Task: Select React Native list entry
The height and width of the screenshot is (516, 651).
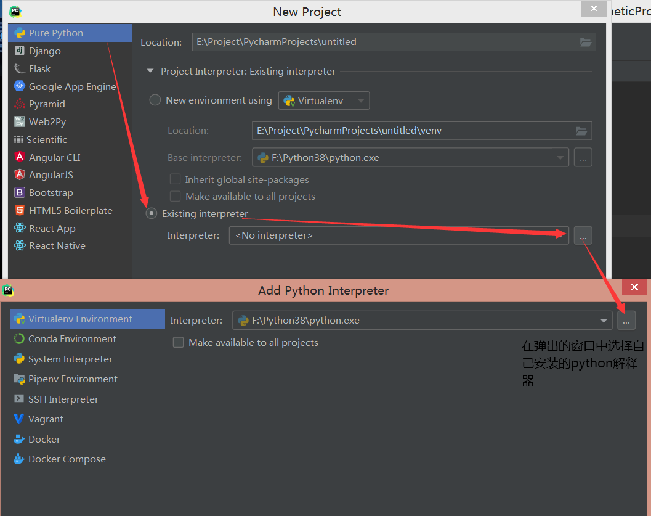Action: 70,245
